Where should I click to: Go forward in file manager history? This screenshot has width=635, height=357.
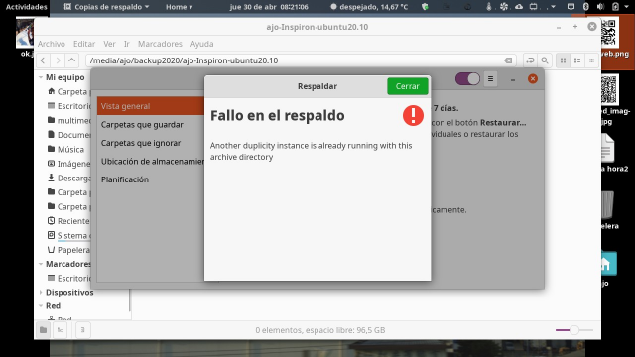(58, 60)
